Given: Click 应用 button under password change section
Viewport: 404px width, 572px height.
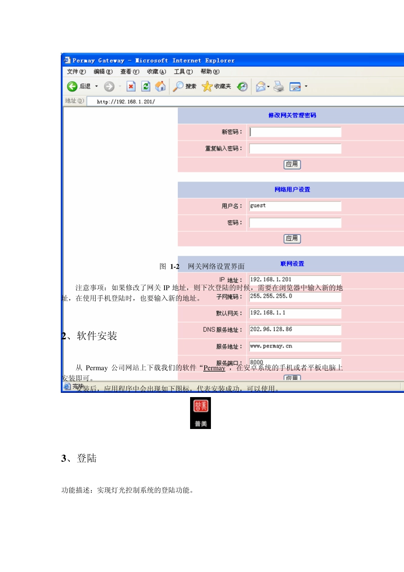Looking at the screenshot, I should pyautogui.click(x=292, y=164).
